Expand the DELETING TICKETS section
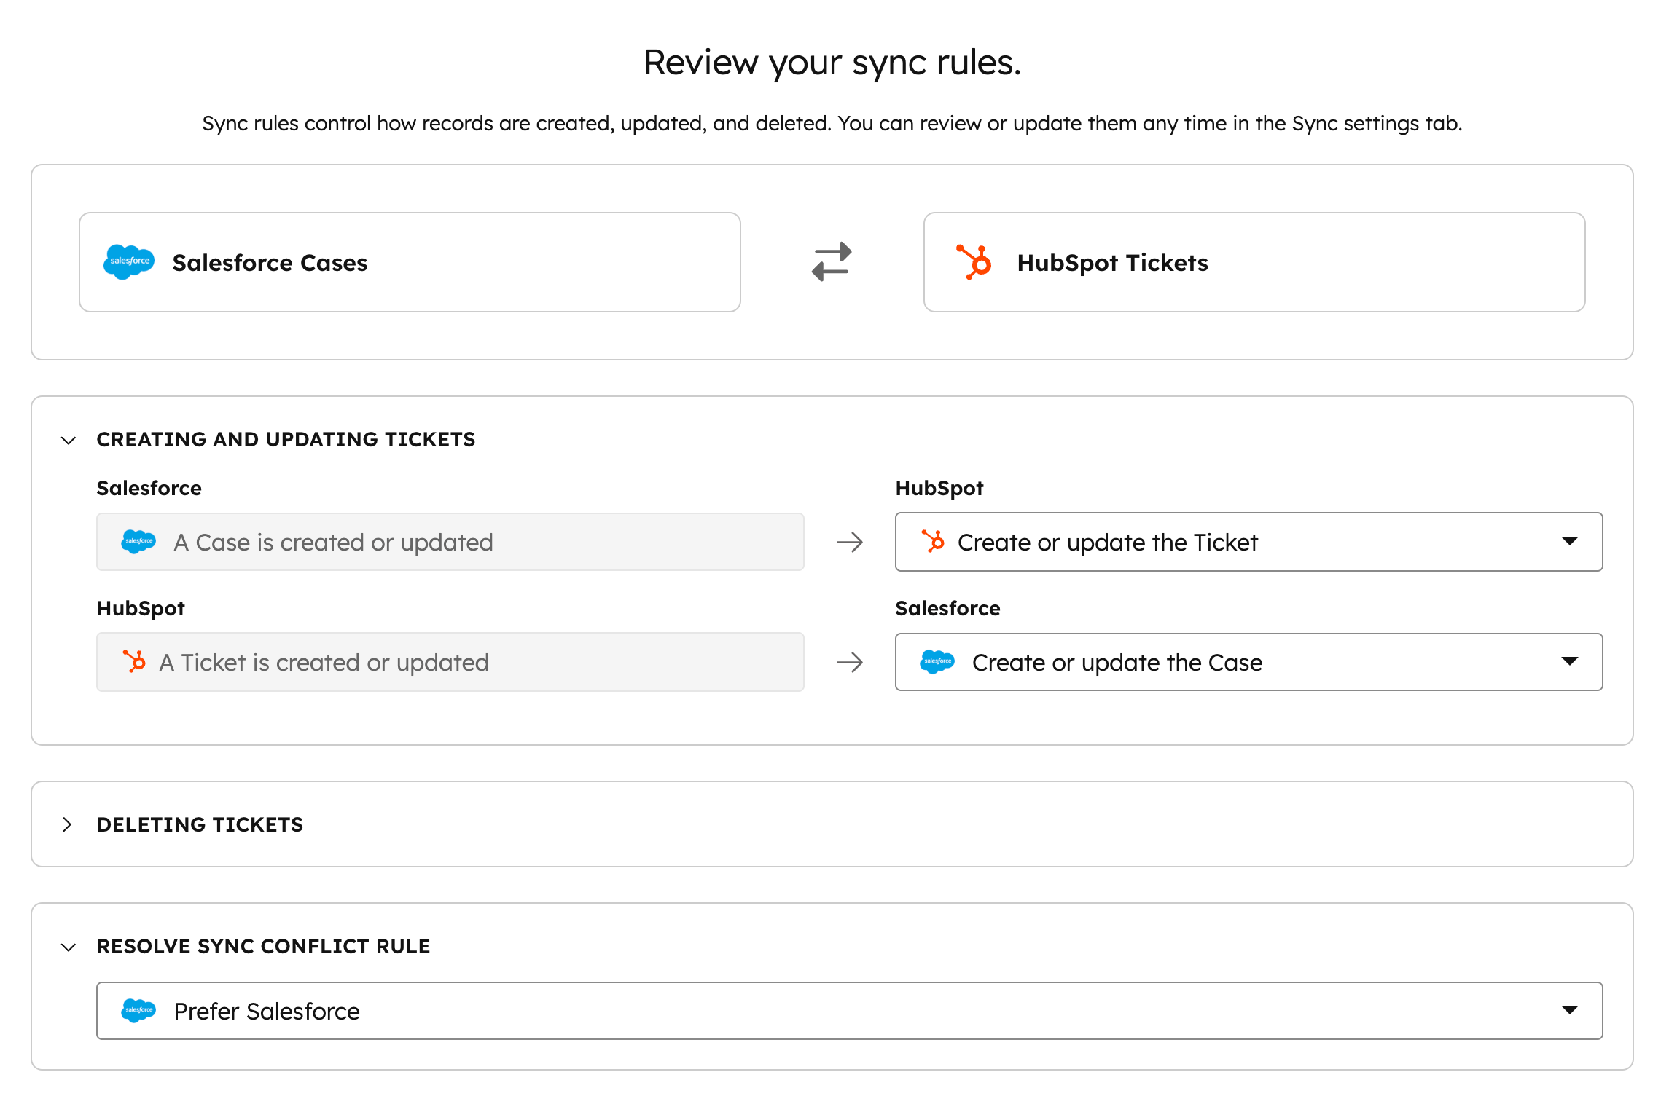 [68, 824]
